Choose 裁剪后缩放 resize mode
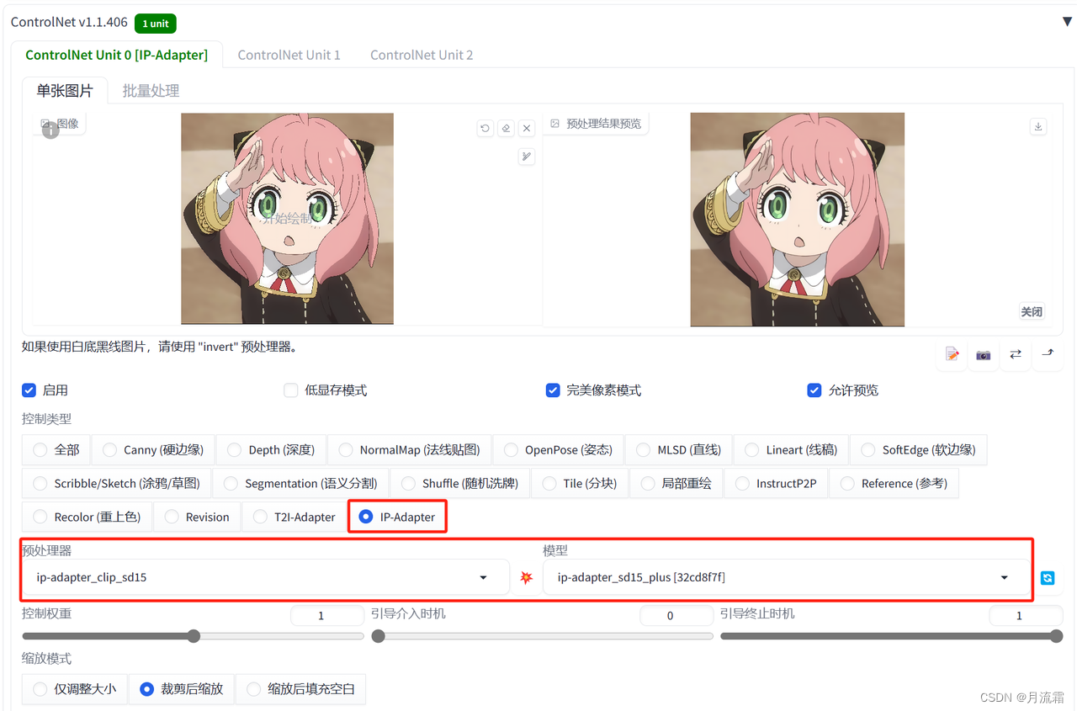The height and width of the screenshot is (711, 1077). coord(182,689)
